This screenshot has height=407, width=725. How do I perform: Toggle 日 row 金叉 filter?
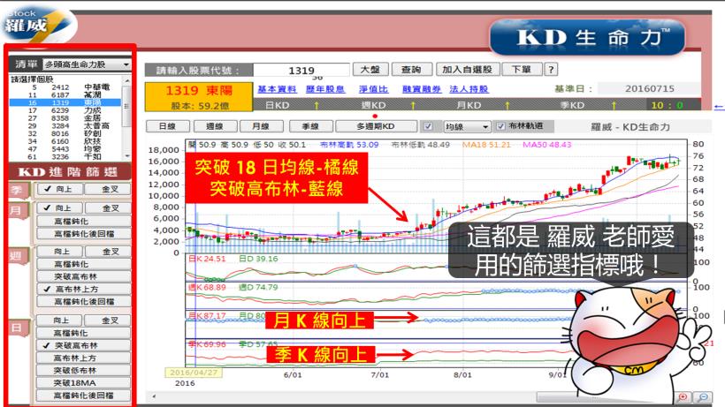(x=110, y=320)
